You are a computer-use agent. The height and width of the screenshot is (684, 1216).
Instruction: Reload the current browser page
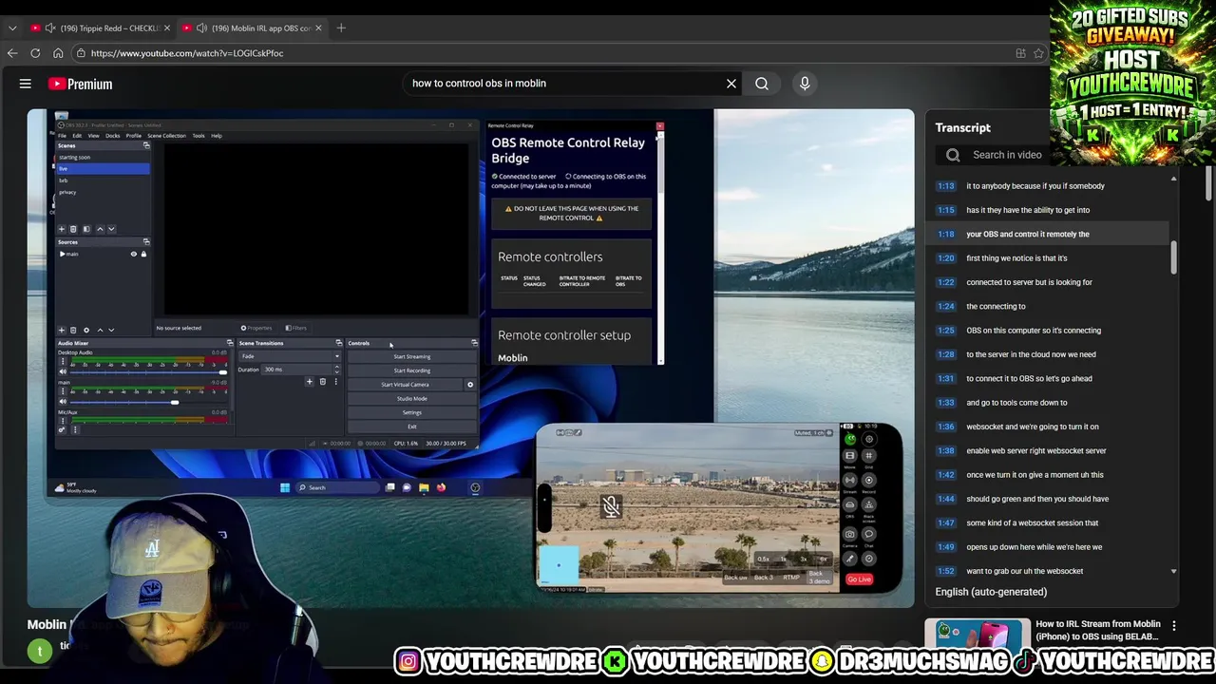35,53
